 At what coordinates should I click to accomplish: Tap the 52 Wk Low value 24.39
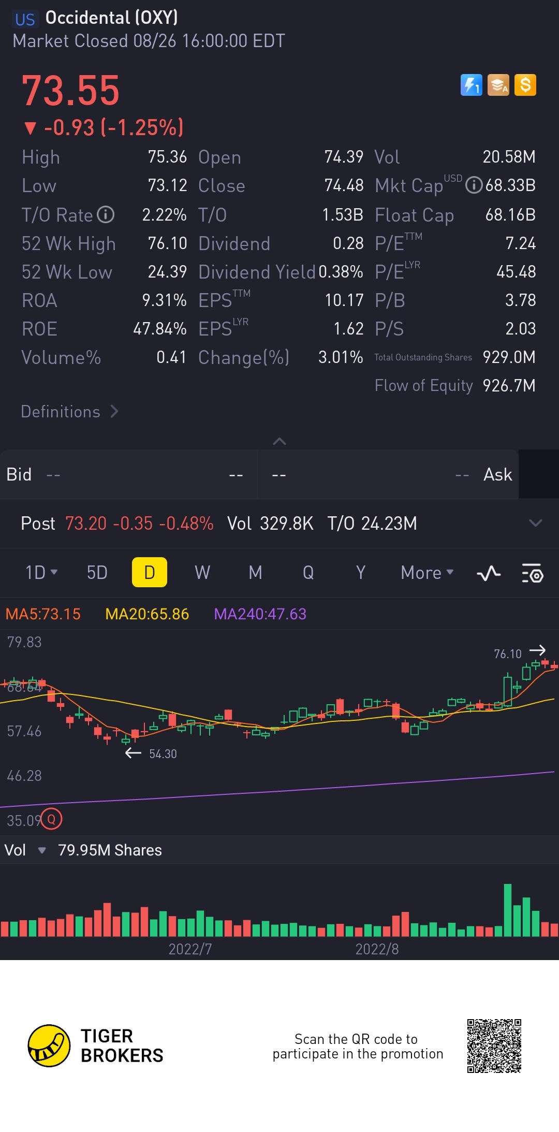[167, 271]
